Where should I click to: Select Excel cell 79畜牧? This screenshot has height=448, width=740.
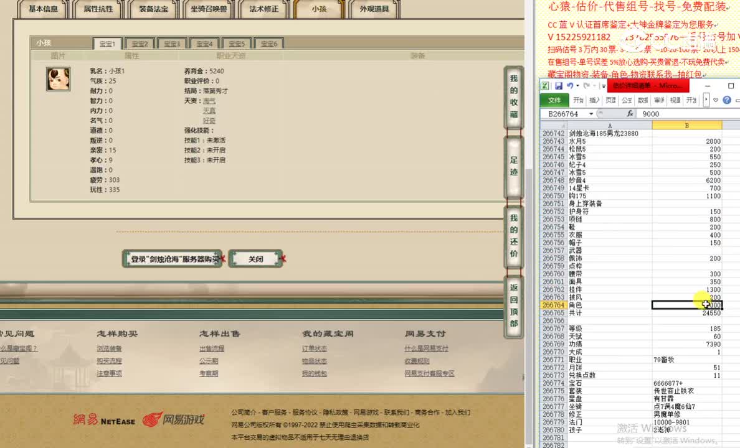(686, 360)
